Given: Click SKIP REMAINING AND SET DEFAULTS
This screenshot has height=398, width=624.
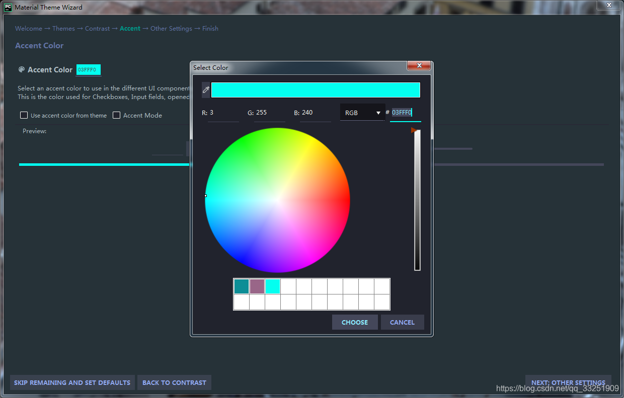Looking at the screenshot, I should pos(72,382).
